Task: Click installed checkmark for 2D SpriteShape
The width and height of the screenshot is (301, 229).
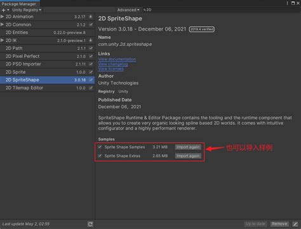Action: [x=91, y=80]
